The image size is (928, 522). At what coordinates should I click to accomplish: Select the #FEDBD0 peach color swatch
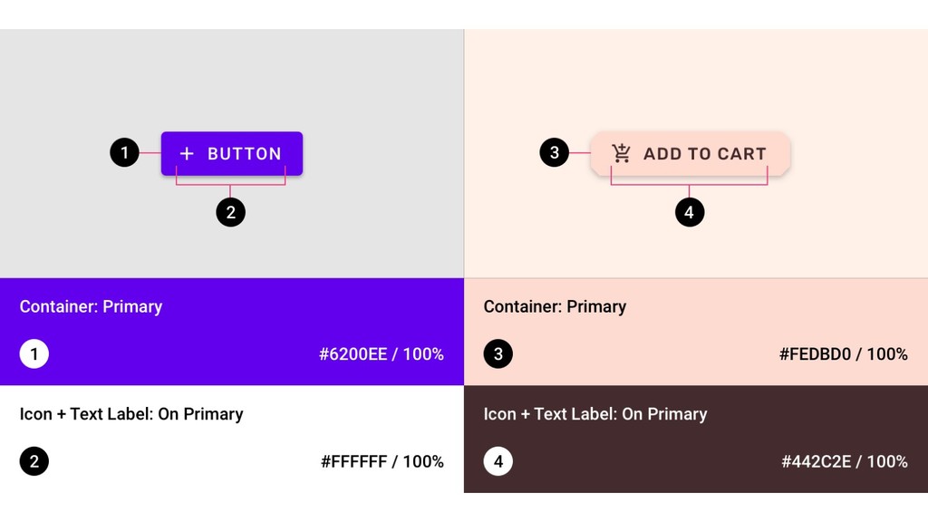(696, 332)
